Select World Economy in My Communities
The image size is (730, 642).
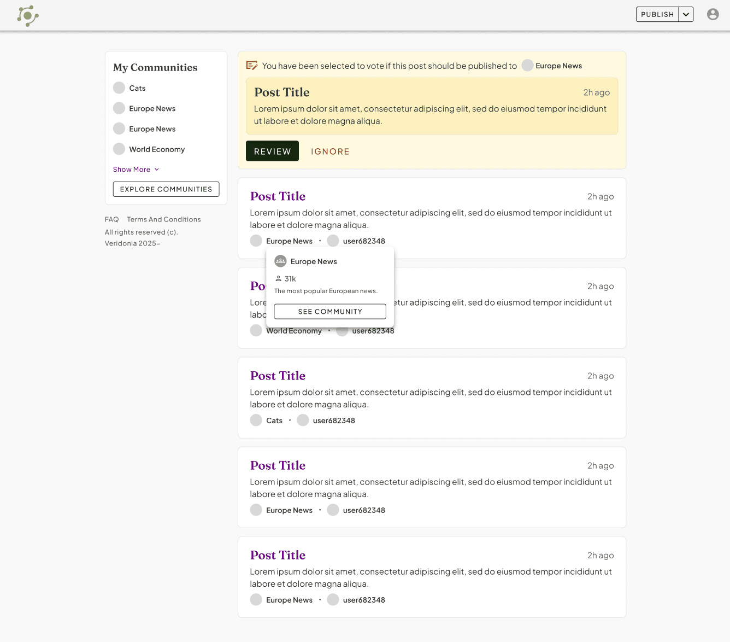(x=157, y=149)
